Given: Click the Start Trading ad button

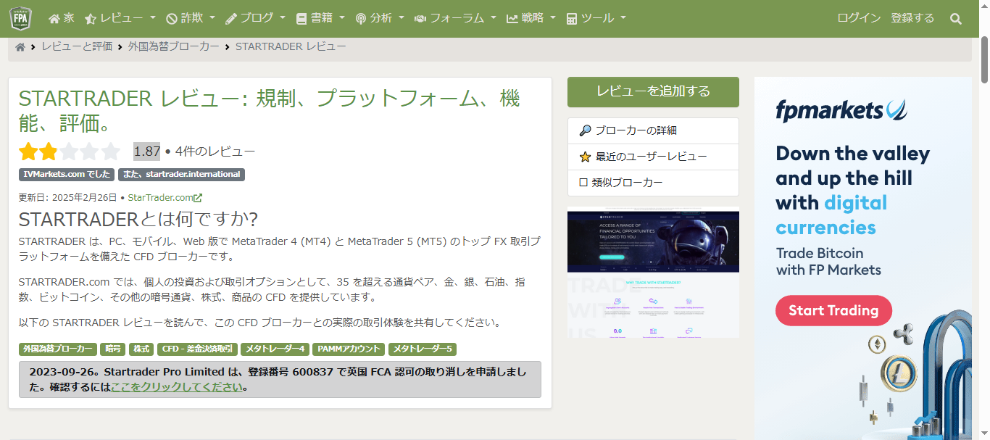Looking at the screenshot, I should pos(833,310).
